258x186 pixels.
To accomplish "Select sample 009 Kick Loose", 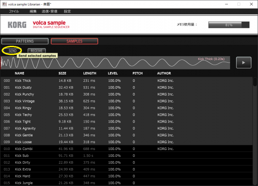I will coord(126,142).
